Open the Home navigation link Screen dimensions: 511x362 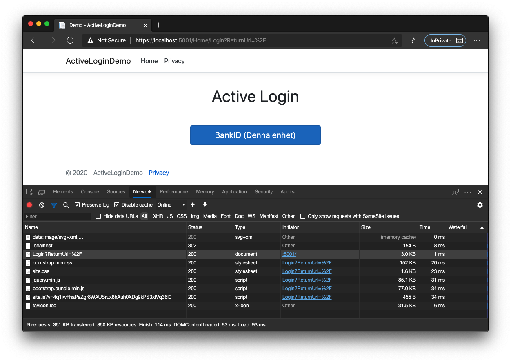click(149, 61)
